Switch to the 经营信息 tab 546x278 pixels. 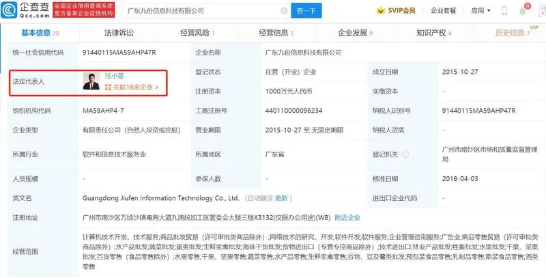click(x=276, y=33)
